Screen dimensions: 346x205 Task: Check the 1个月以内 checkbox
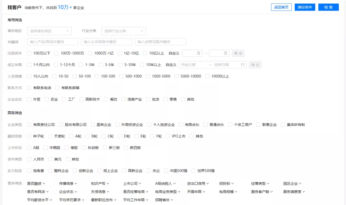click(x=29, y=65)
